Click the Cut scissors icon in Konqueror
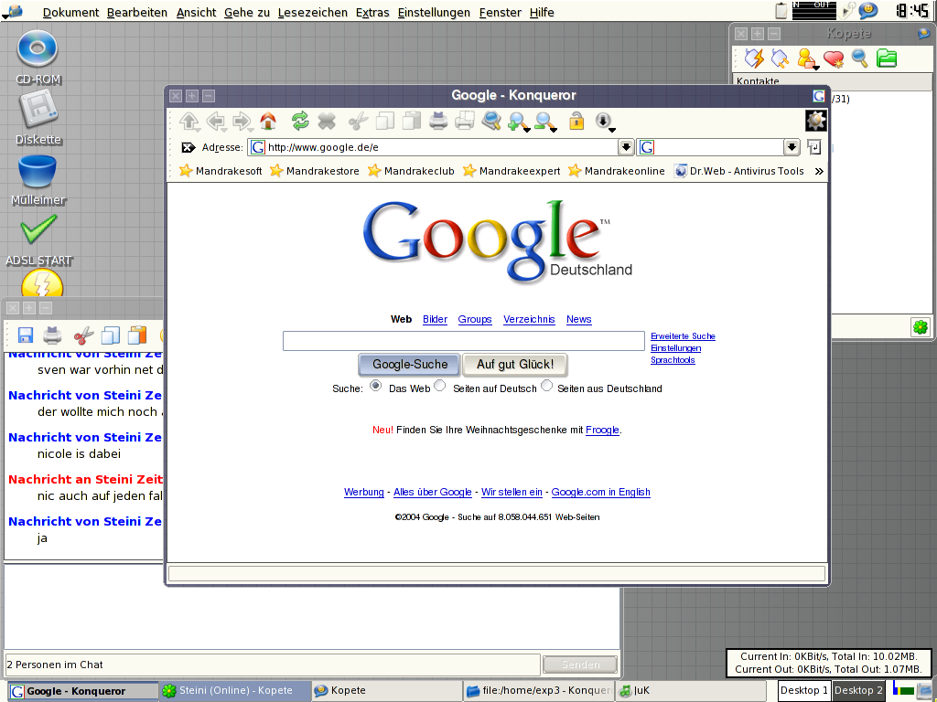 (x=358, y=122)
